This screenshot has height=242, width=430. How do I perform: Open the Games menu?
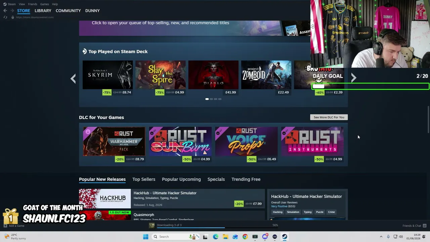click(x=44, y=4)
